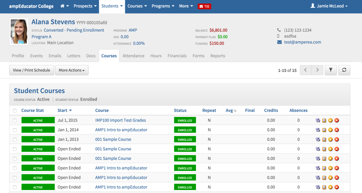Switch to the Reports tab
The height and width of the screenshot is (193, 362).
coord(218,56)
